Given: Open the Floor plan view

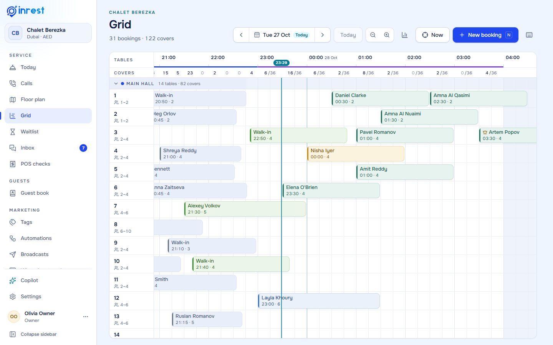Looking at the screenshot, I should (x=48, y=99).
